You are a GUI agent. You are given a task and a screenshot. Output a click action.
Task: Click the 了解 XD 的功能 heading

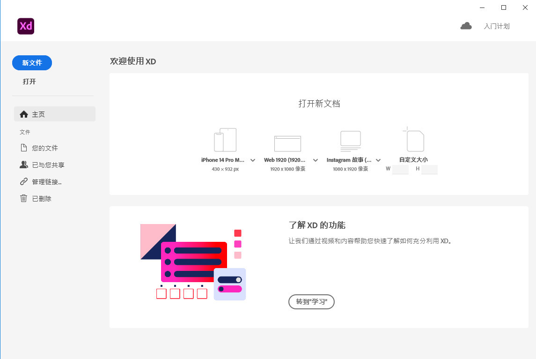click(317, 225)
